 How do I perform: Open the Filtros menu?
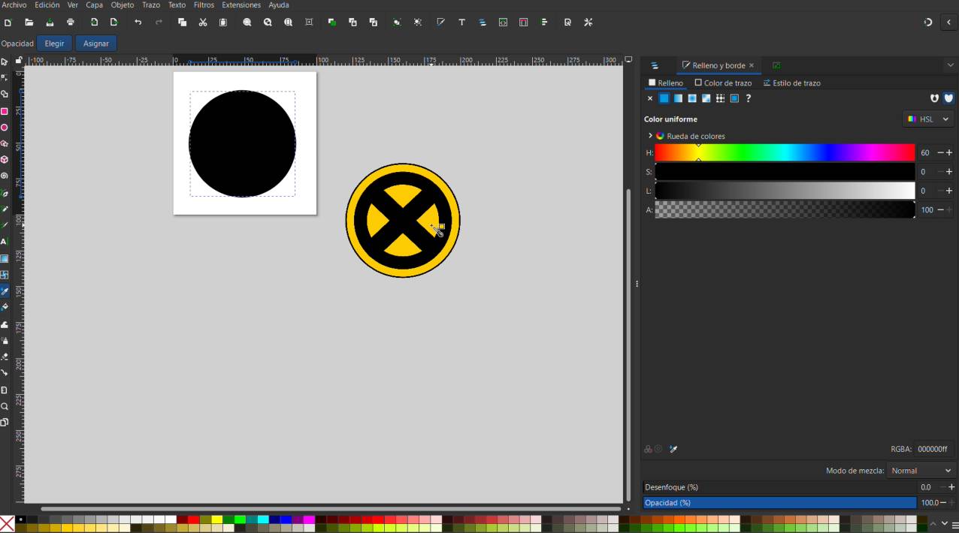(x=204, y=5)
